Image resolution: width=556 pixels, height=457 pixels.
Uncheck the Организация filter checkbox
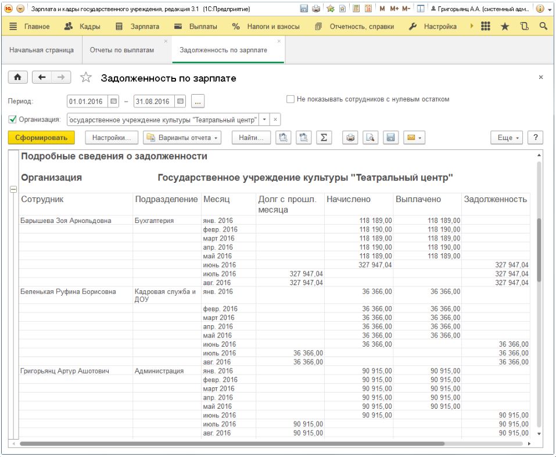[x=13, y=120]
